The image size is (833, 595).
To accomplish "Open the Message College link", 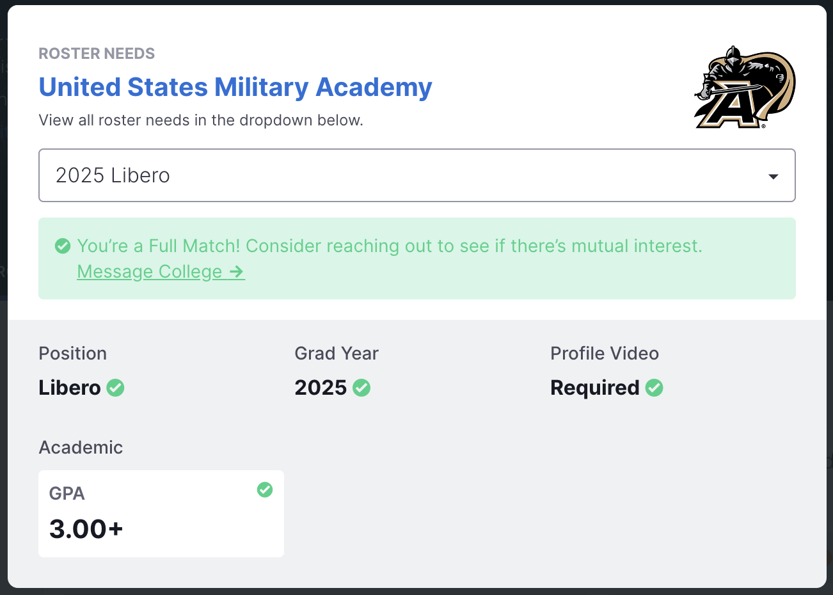I will click(x=161, y=272).
